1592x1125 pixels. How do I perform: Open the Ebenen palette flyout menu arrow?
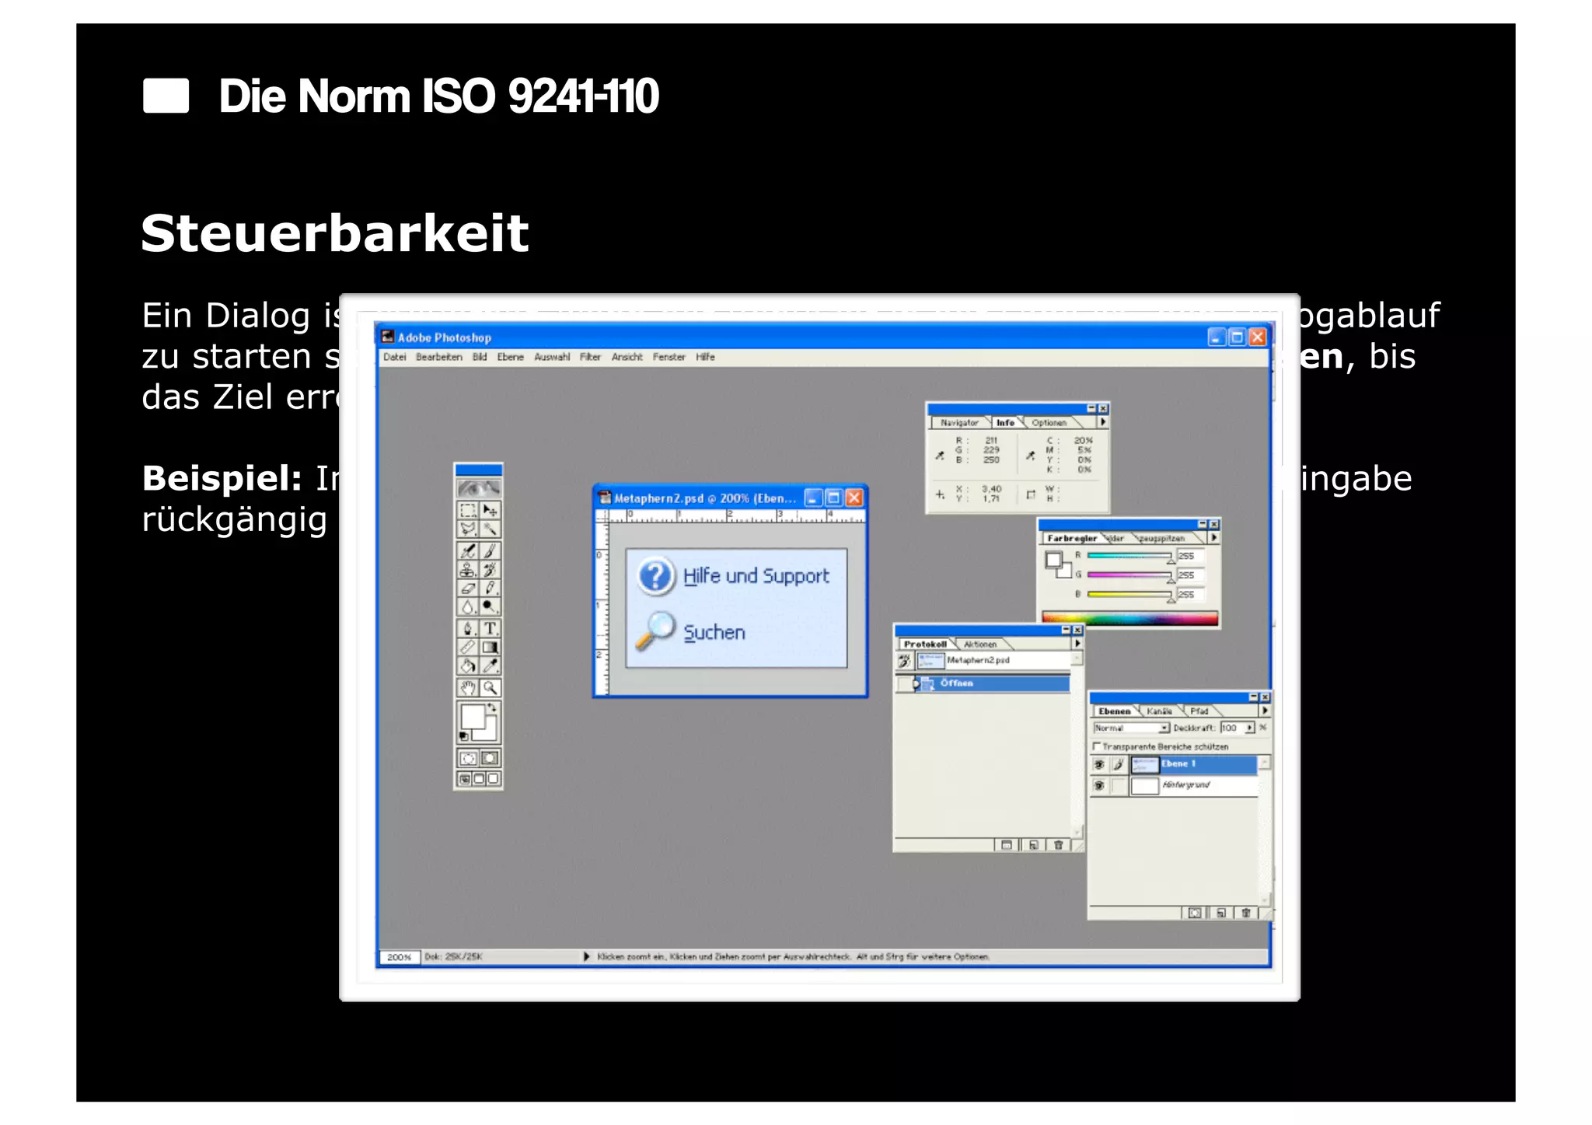point(1265,711)
